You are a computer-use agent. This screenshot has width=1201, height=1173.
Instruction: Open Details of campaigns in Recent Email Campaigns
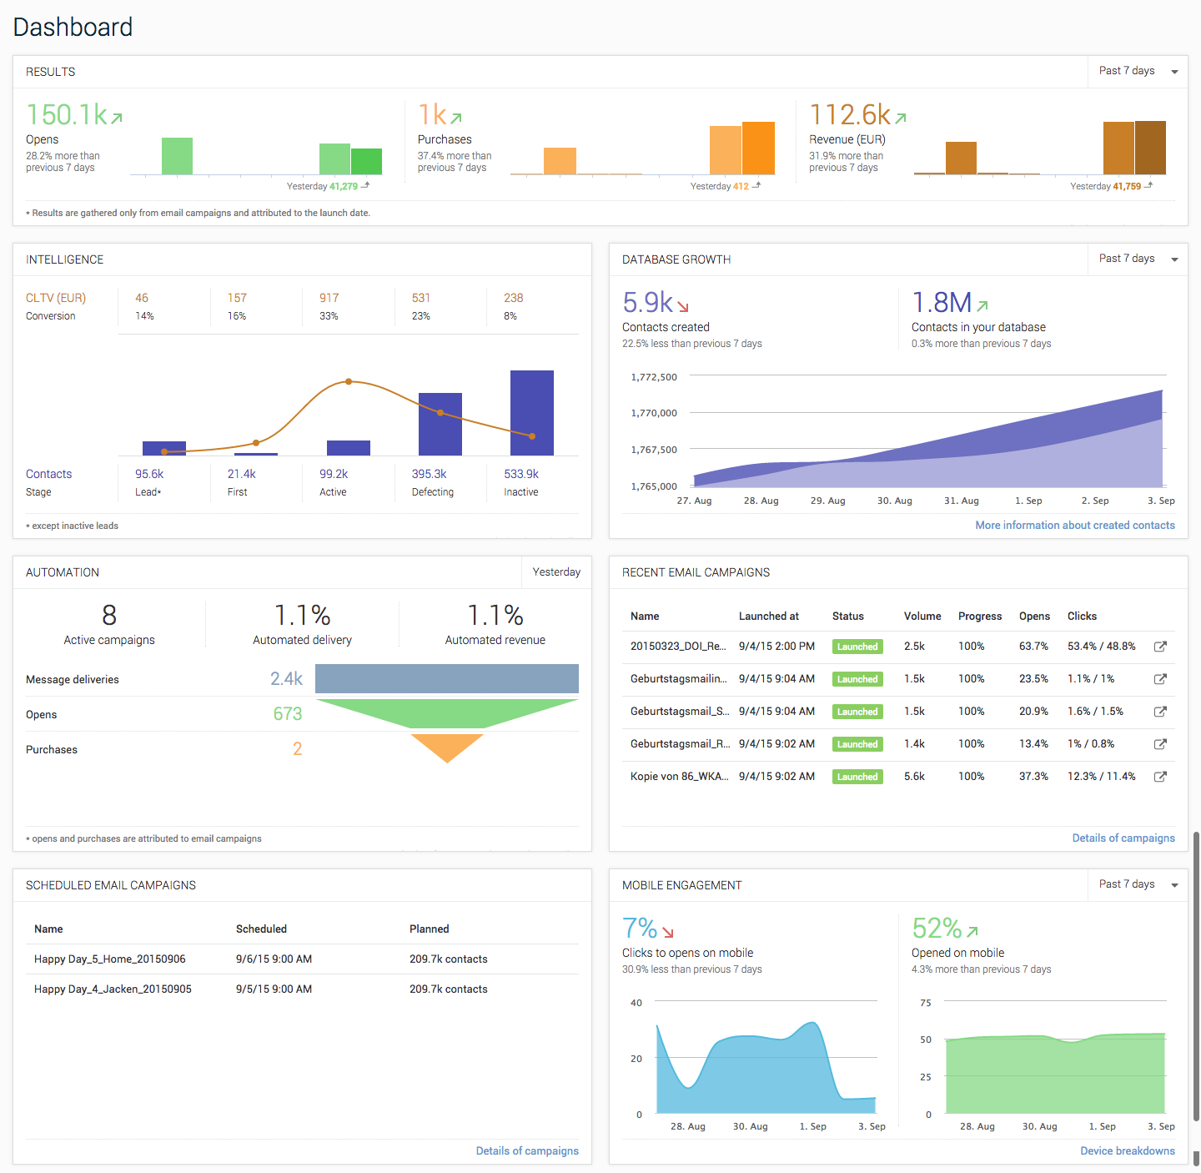1123,838
